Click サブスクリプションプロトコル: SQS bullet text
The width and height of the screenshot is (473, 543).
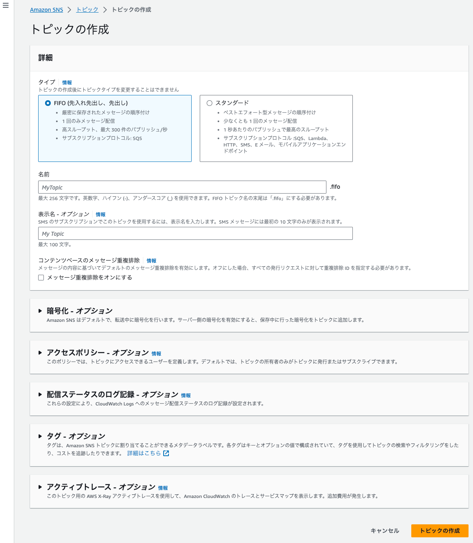[102, 138]
